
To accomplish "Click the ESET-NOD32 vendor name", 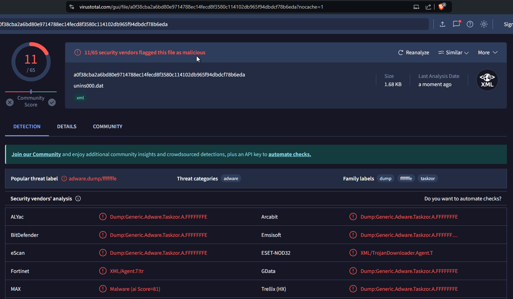I will tap(276, 253).
